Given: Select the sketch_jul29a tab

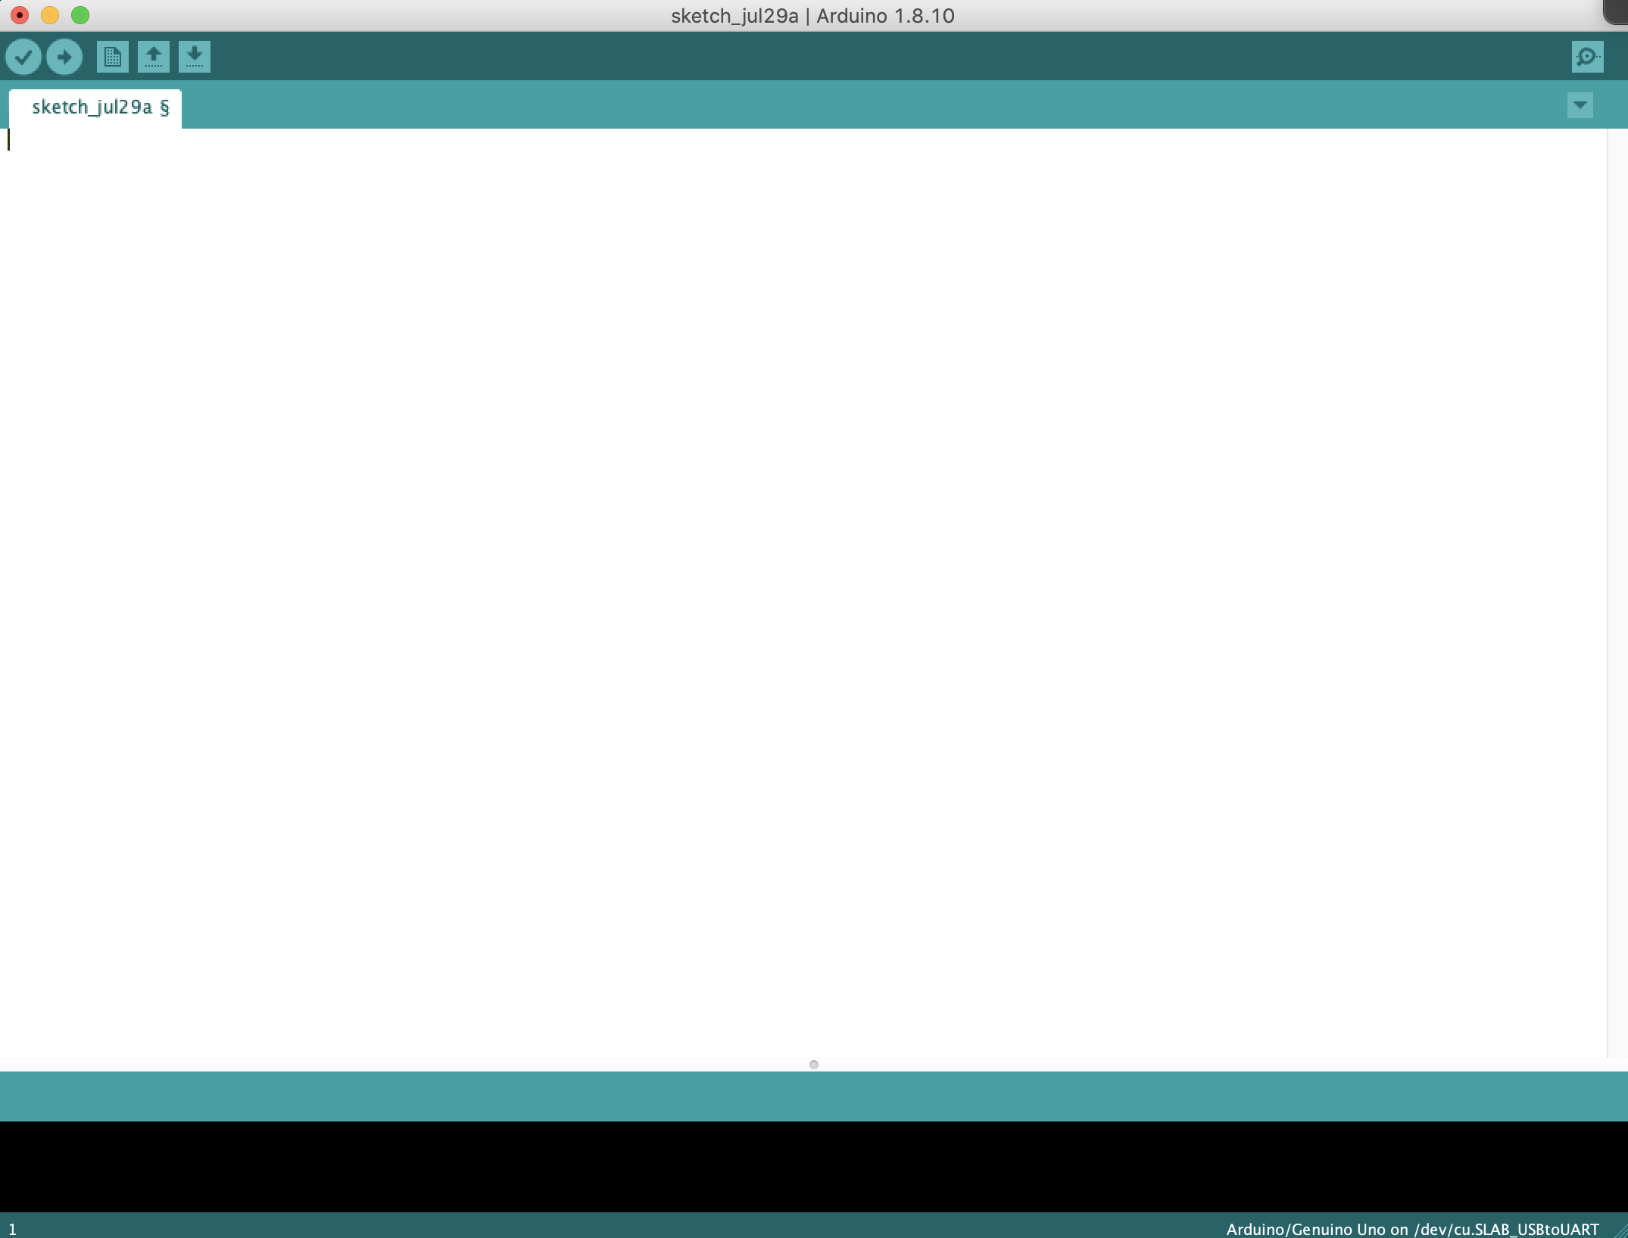Looking at the screenshot, I should click(x=95, y=107).
